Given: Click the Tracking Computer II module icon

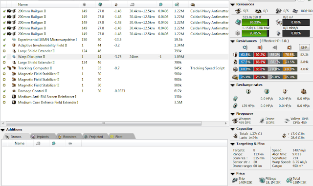Looking at the screenshot, I should click(x=14, y=68).
